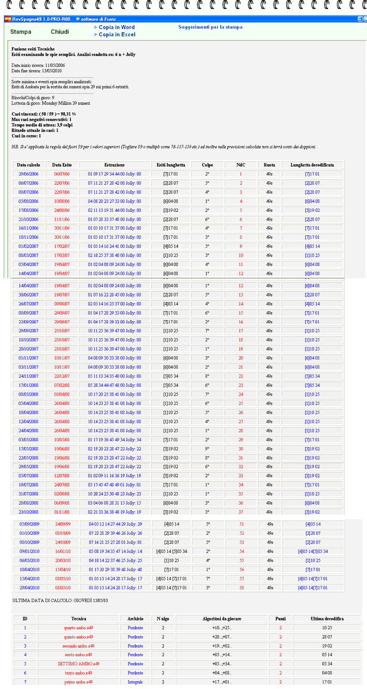Click the window control button at title bar right

pos(360,19)
